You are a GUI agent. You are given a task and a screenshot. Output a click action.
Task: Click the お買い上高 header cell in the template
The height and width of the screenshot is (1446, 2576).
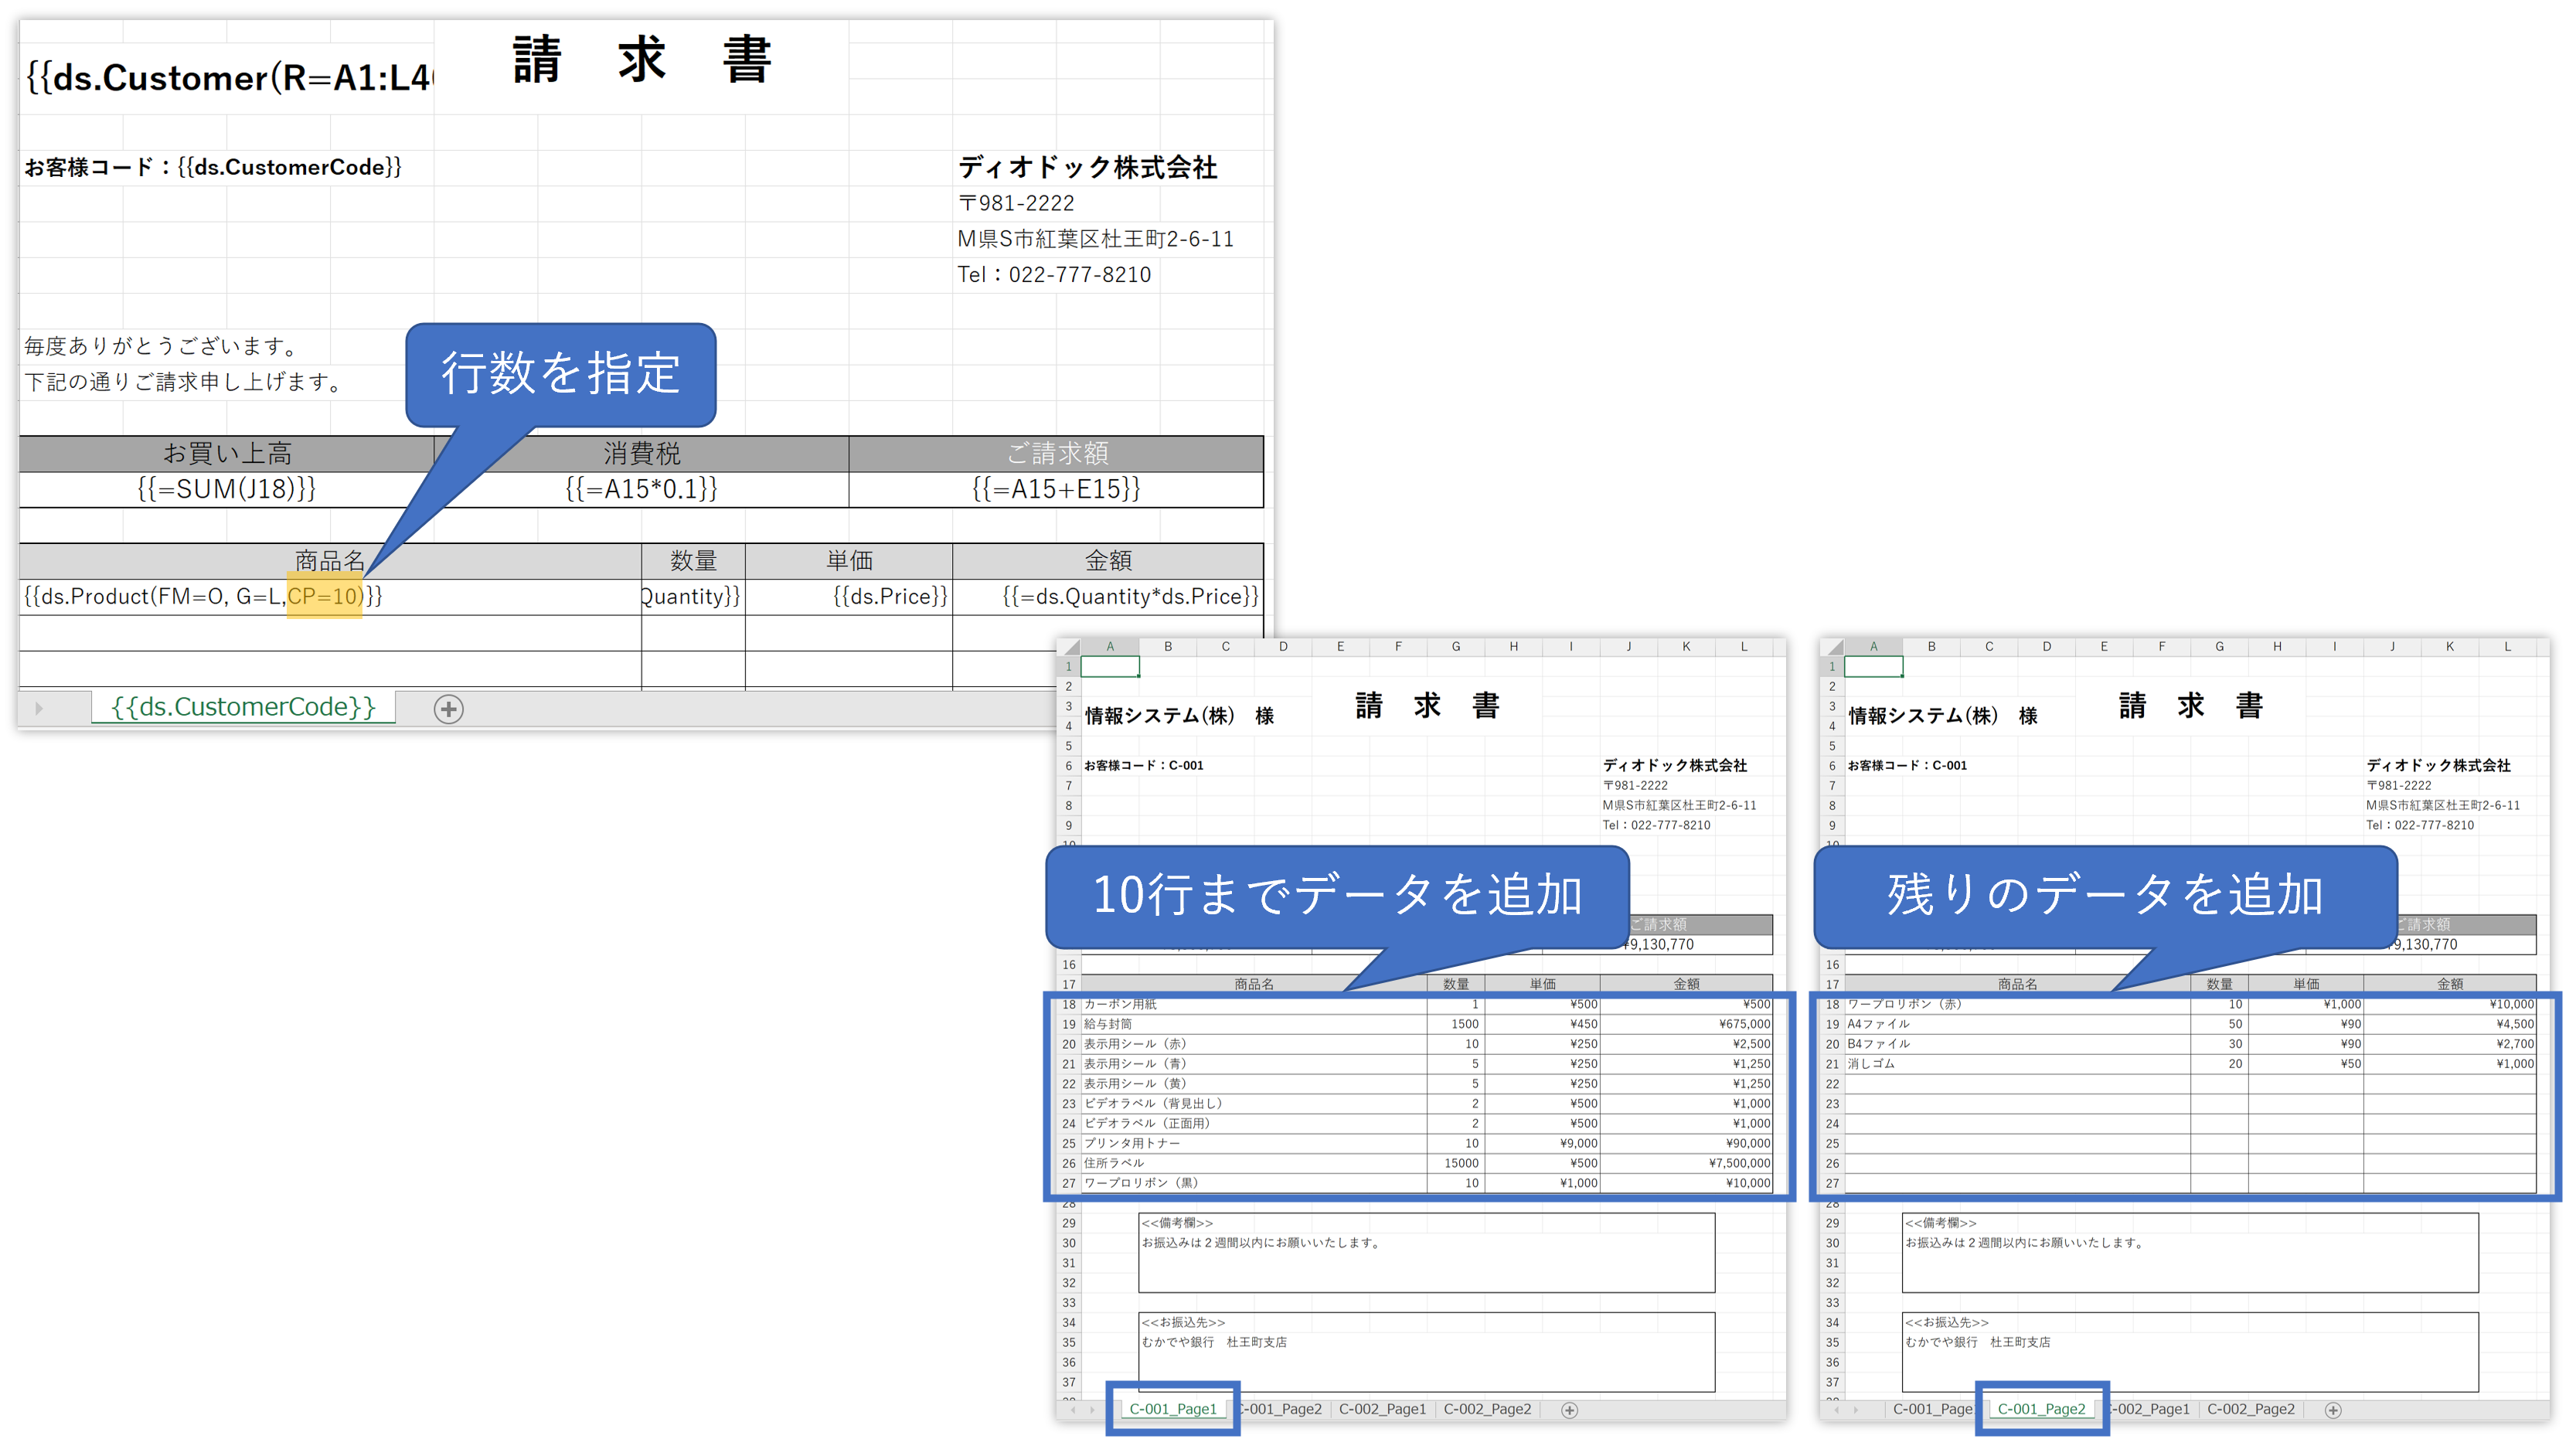[x=227, y=454]
